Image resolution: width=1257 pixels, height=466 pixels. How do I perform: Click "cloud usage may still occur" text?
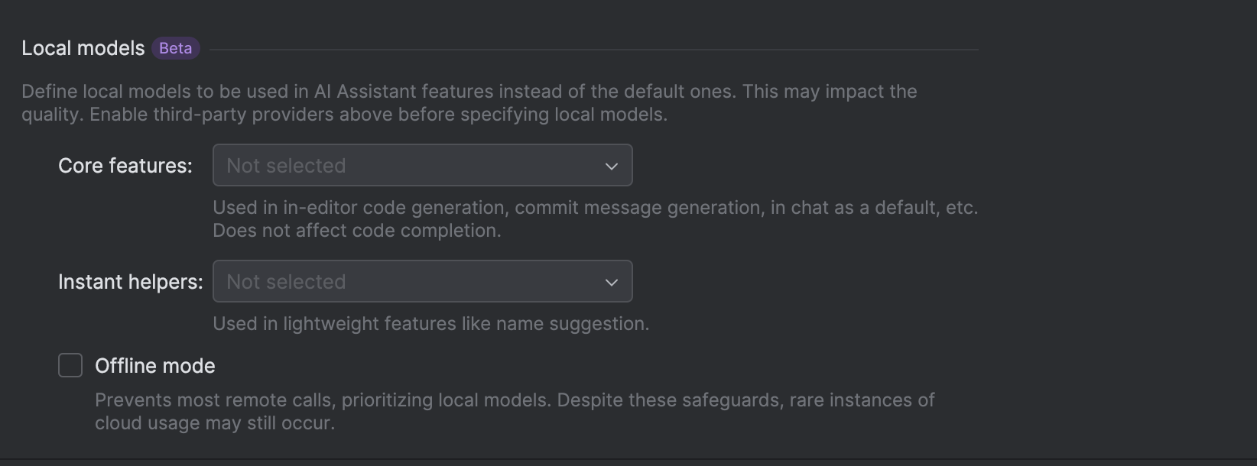214,423
